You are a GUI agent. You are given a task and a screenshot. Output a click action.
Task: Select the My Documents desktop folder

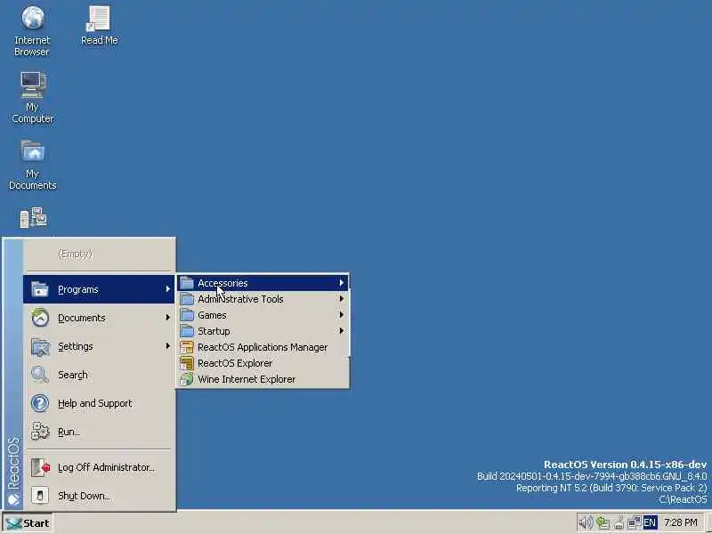pyautogui.click(x=32, y=165)
